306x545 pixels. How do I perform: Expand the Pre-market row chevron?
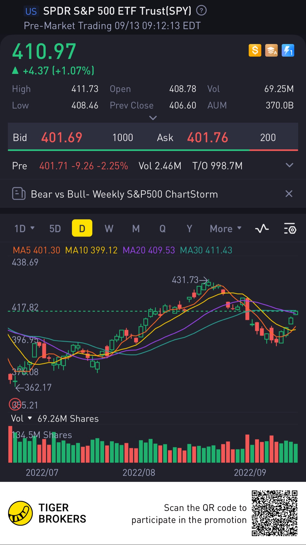point(289,165)
